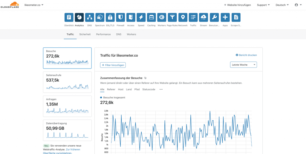
Task: Open the three-dots more filters menu
Action: 161,89
